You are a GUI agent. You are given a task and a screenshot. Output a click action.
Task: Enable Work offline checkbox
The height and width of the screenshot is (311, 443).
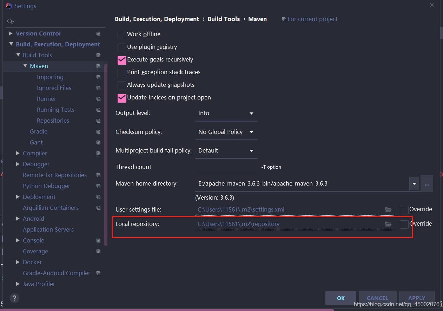tap(122, 35)
